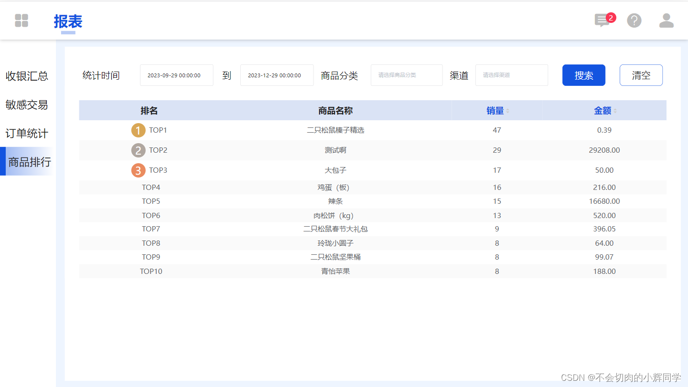Select product 辣条
The height and width of the screenshot is (387, 688).
tap(335, 201)
